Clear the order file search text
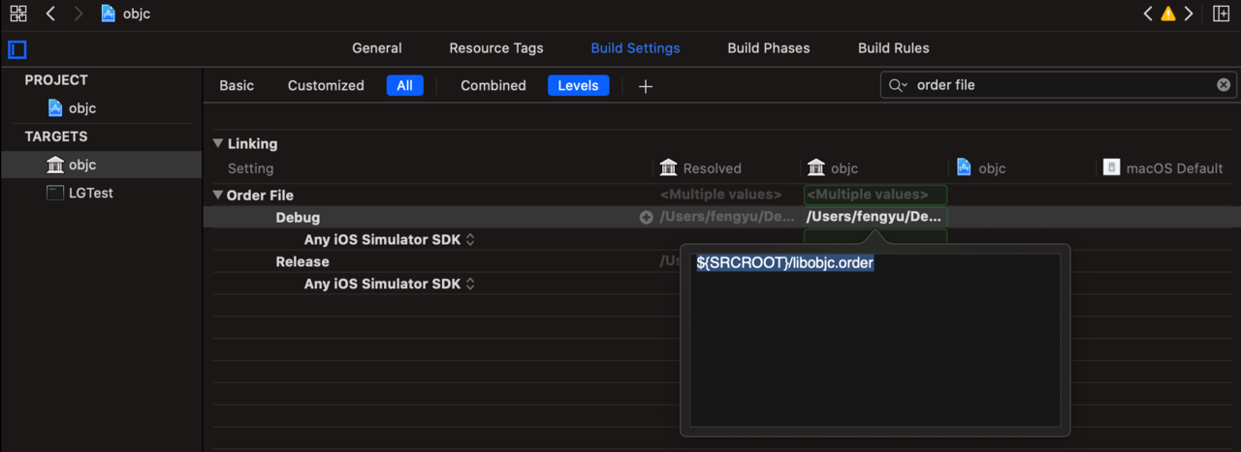Screen dimensions: 1241x452 pos(1224,85)
